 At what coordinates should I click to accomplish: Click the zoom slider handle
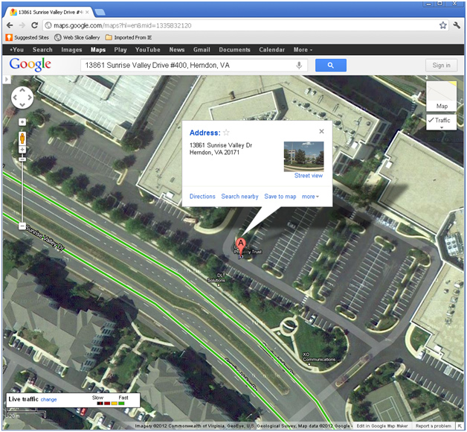(22, 159)
